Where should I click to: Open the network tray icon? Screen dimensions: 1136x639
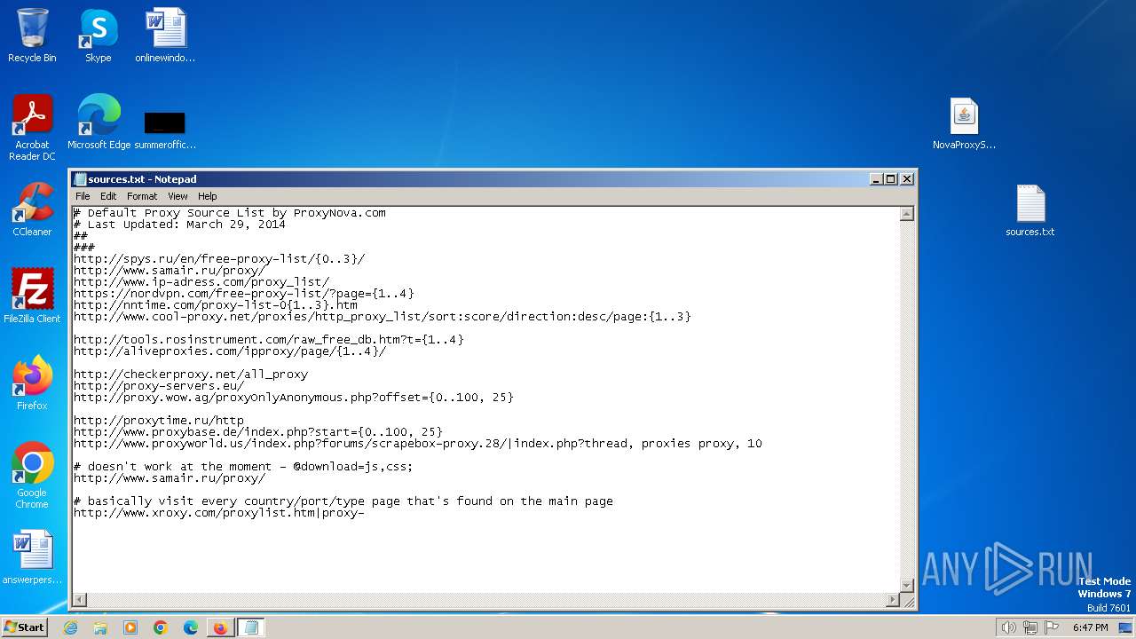click(1030, 627)
